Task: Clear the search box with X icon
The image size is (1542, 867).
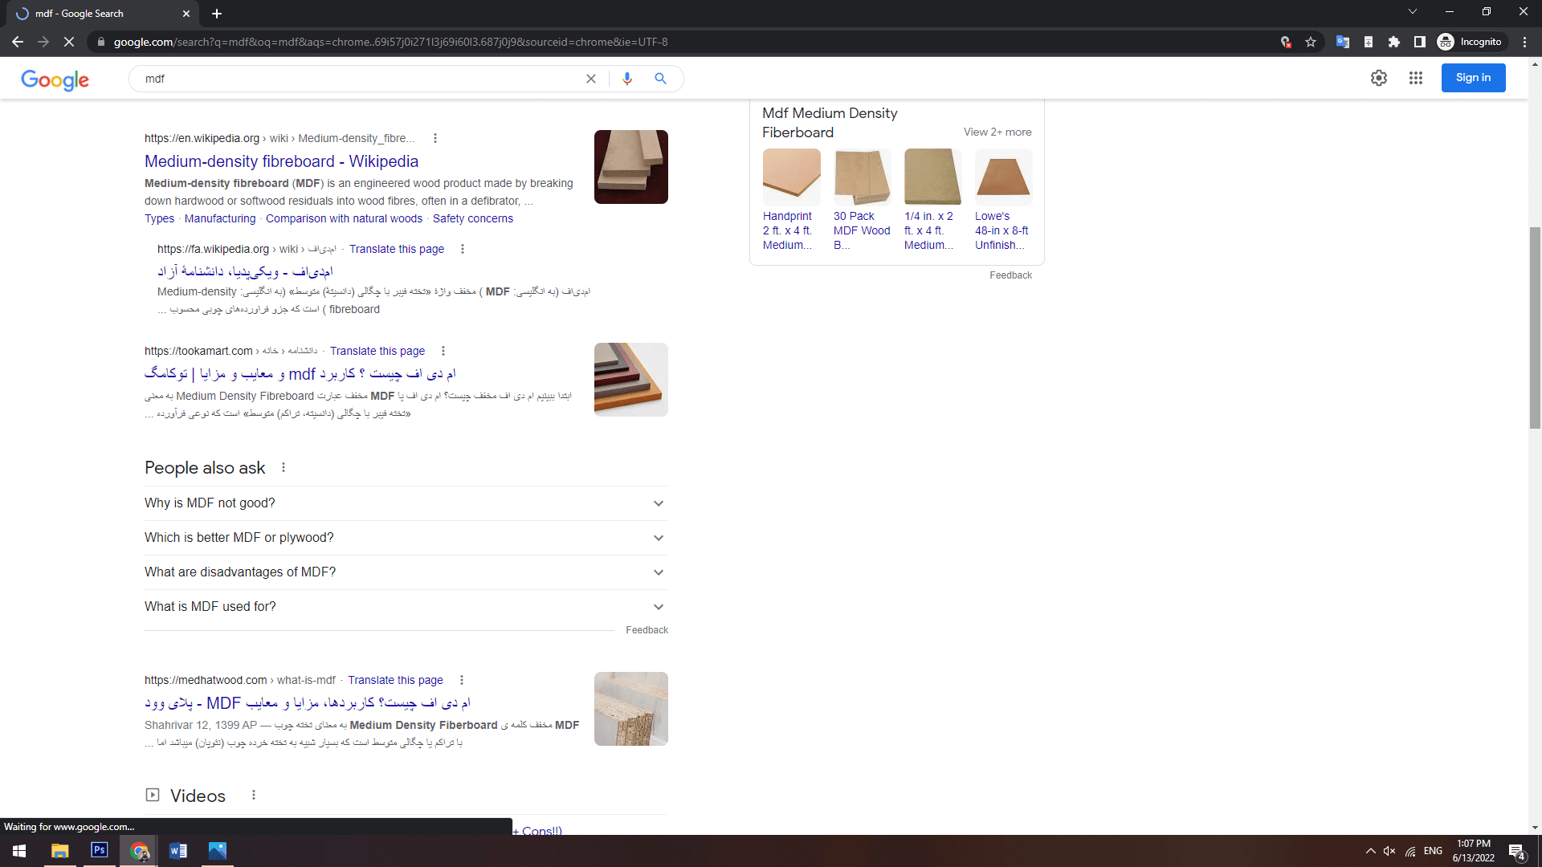Action: 591,79
